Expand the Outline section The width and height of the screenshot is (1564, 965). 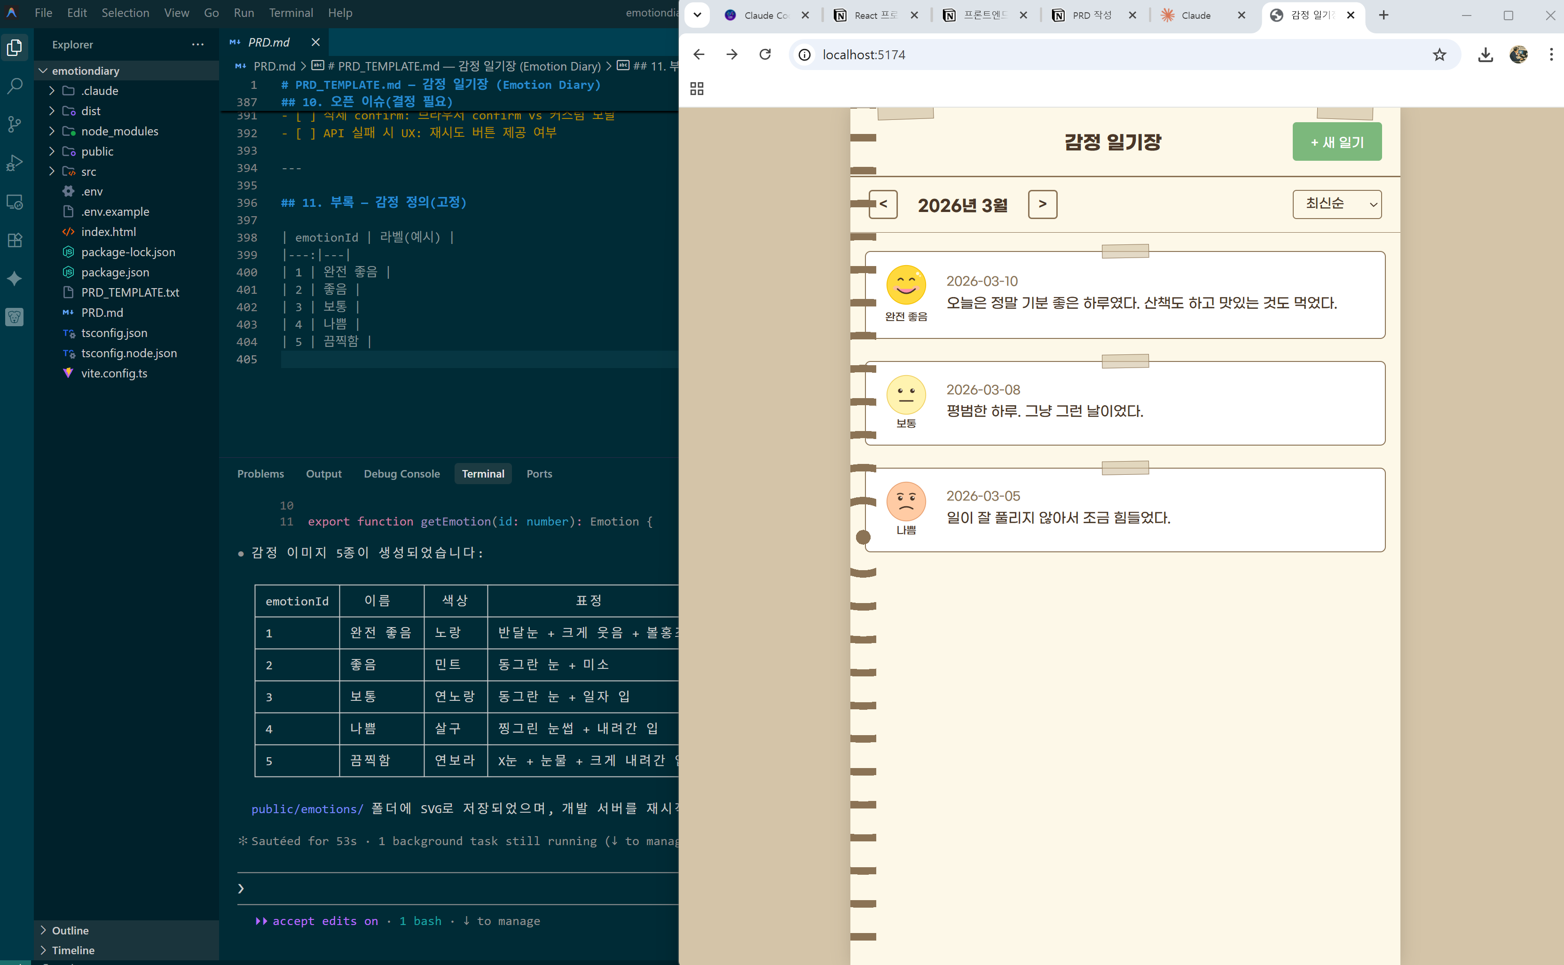click(x=70, y=930)
